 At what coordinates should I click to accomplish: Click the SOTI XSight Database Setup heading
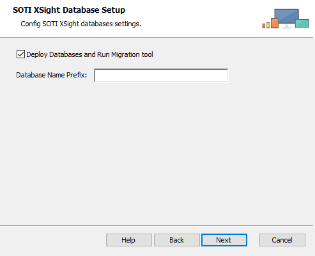coord(69,10)
